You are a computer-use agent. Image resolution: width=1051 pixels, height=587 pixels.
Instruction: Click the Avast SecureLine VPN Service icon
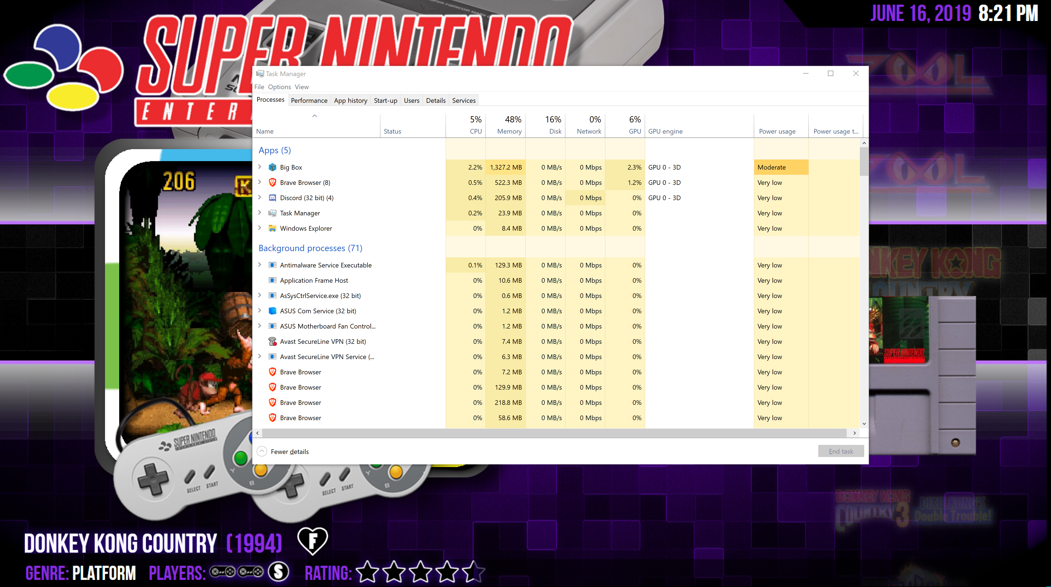272,357
